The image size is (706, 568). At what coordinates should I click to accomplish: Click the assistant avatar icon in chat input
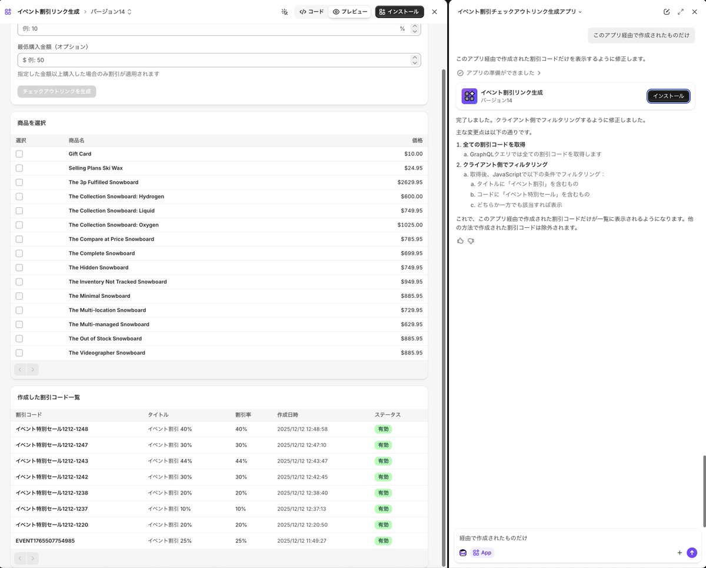463,553
